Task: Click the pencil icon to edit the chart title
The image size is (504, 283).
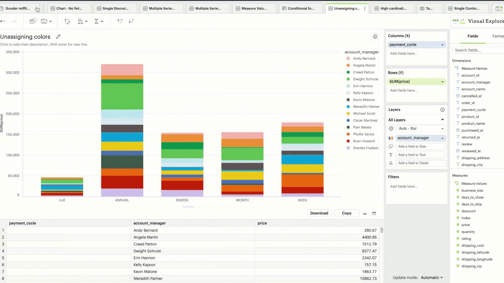Action: click(x=58, y=37)
